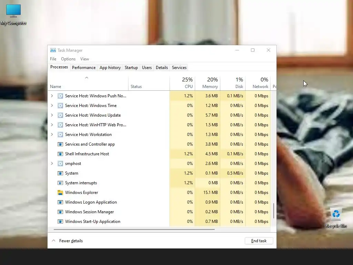Click the Windows Session Manager icon

tap(60, 212)
